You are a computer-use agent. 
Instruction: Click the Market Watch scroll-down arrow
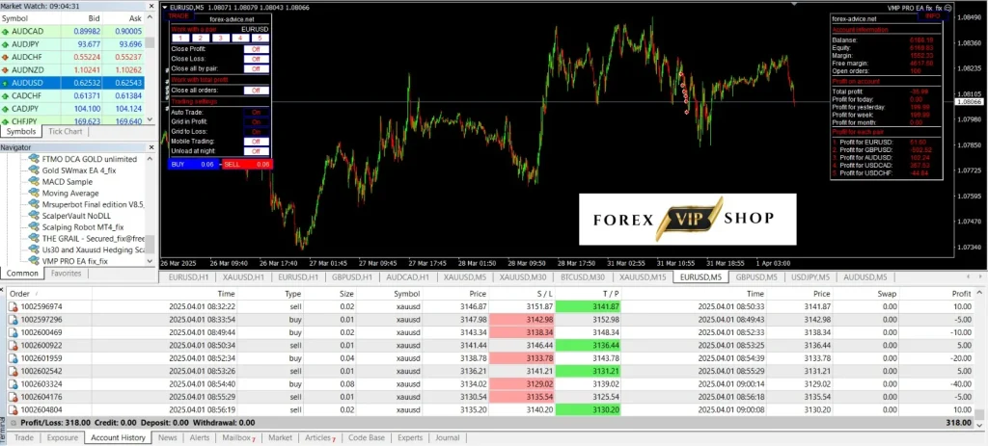point(150,119)
